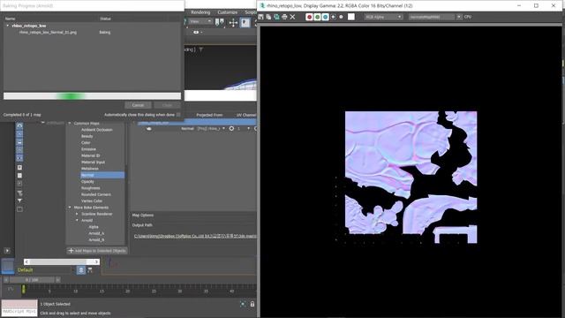Toggle green channel in frame window

click(x=317, y=17)
